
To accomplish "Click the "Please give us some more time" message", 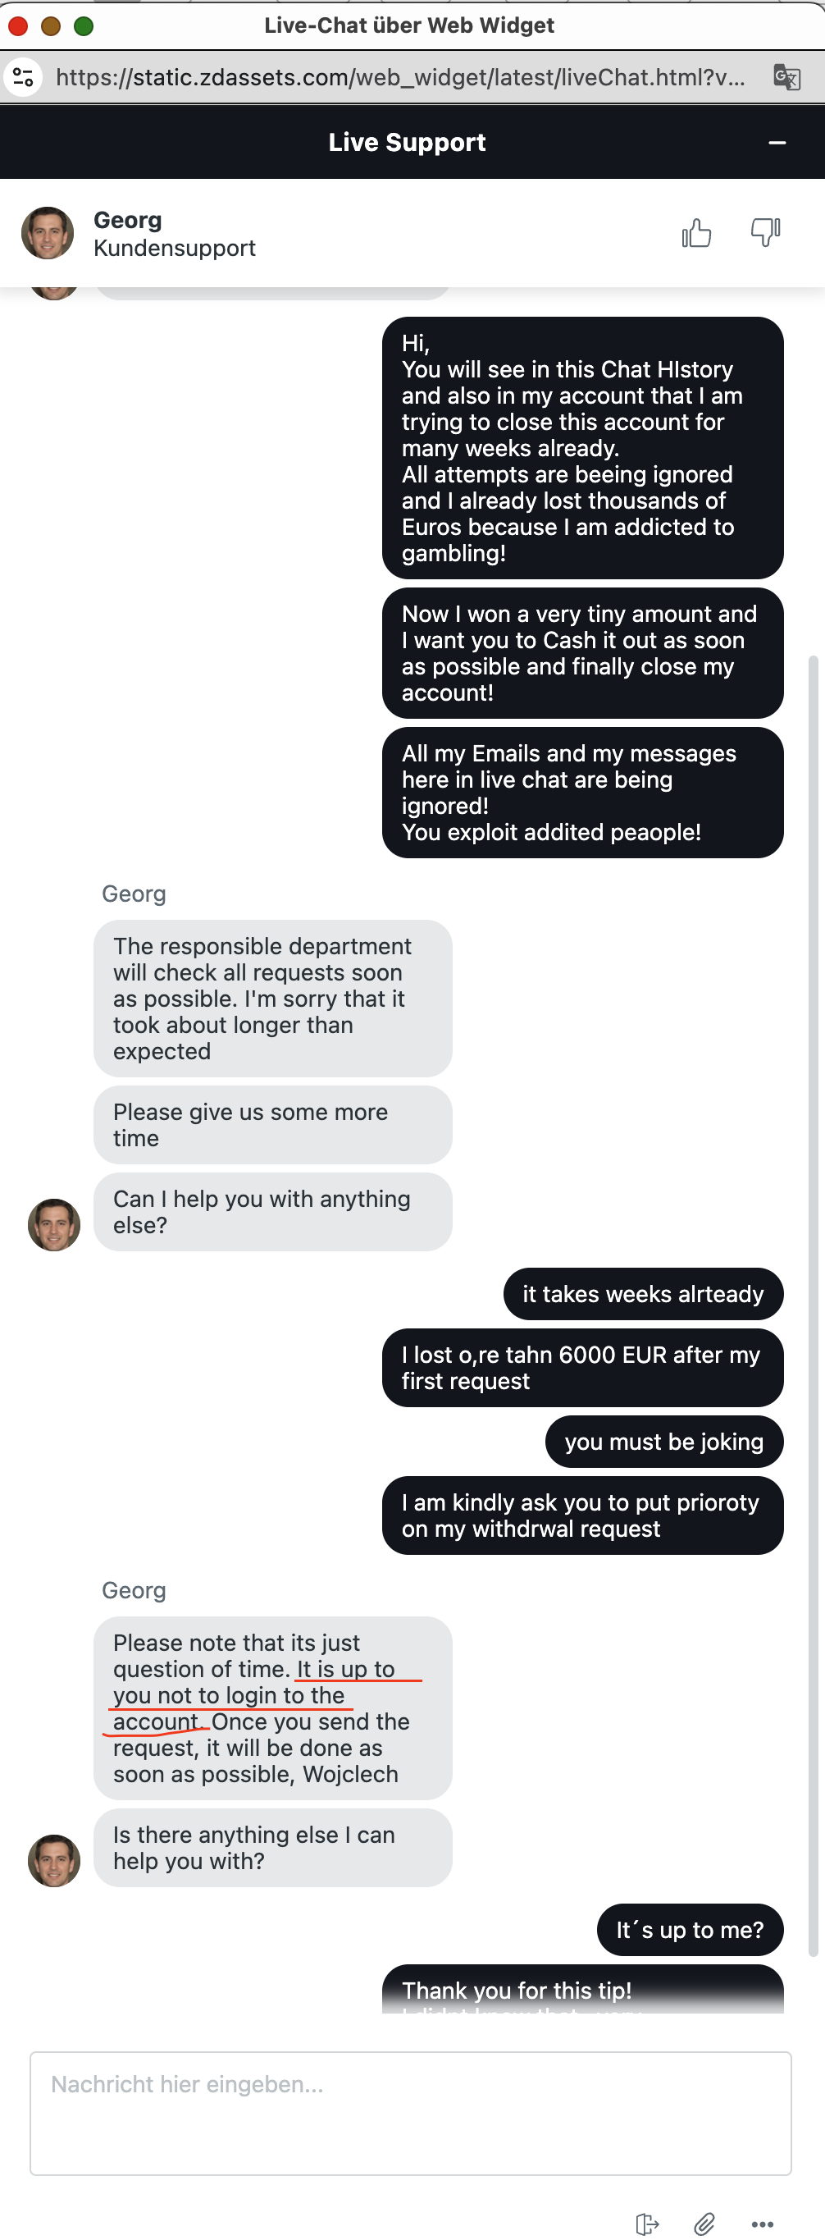I will (272, 1124).
